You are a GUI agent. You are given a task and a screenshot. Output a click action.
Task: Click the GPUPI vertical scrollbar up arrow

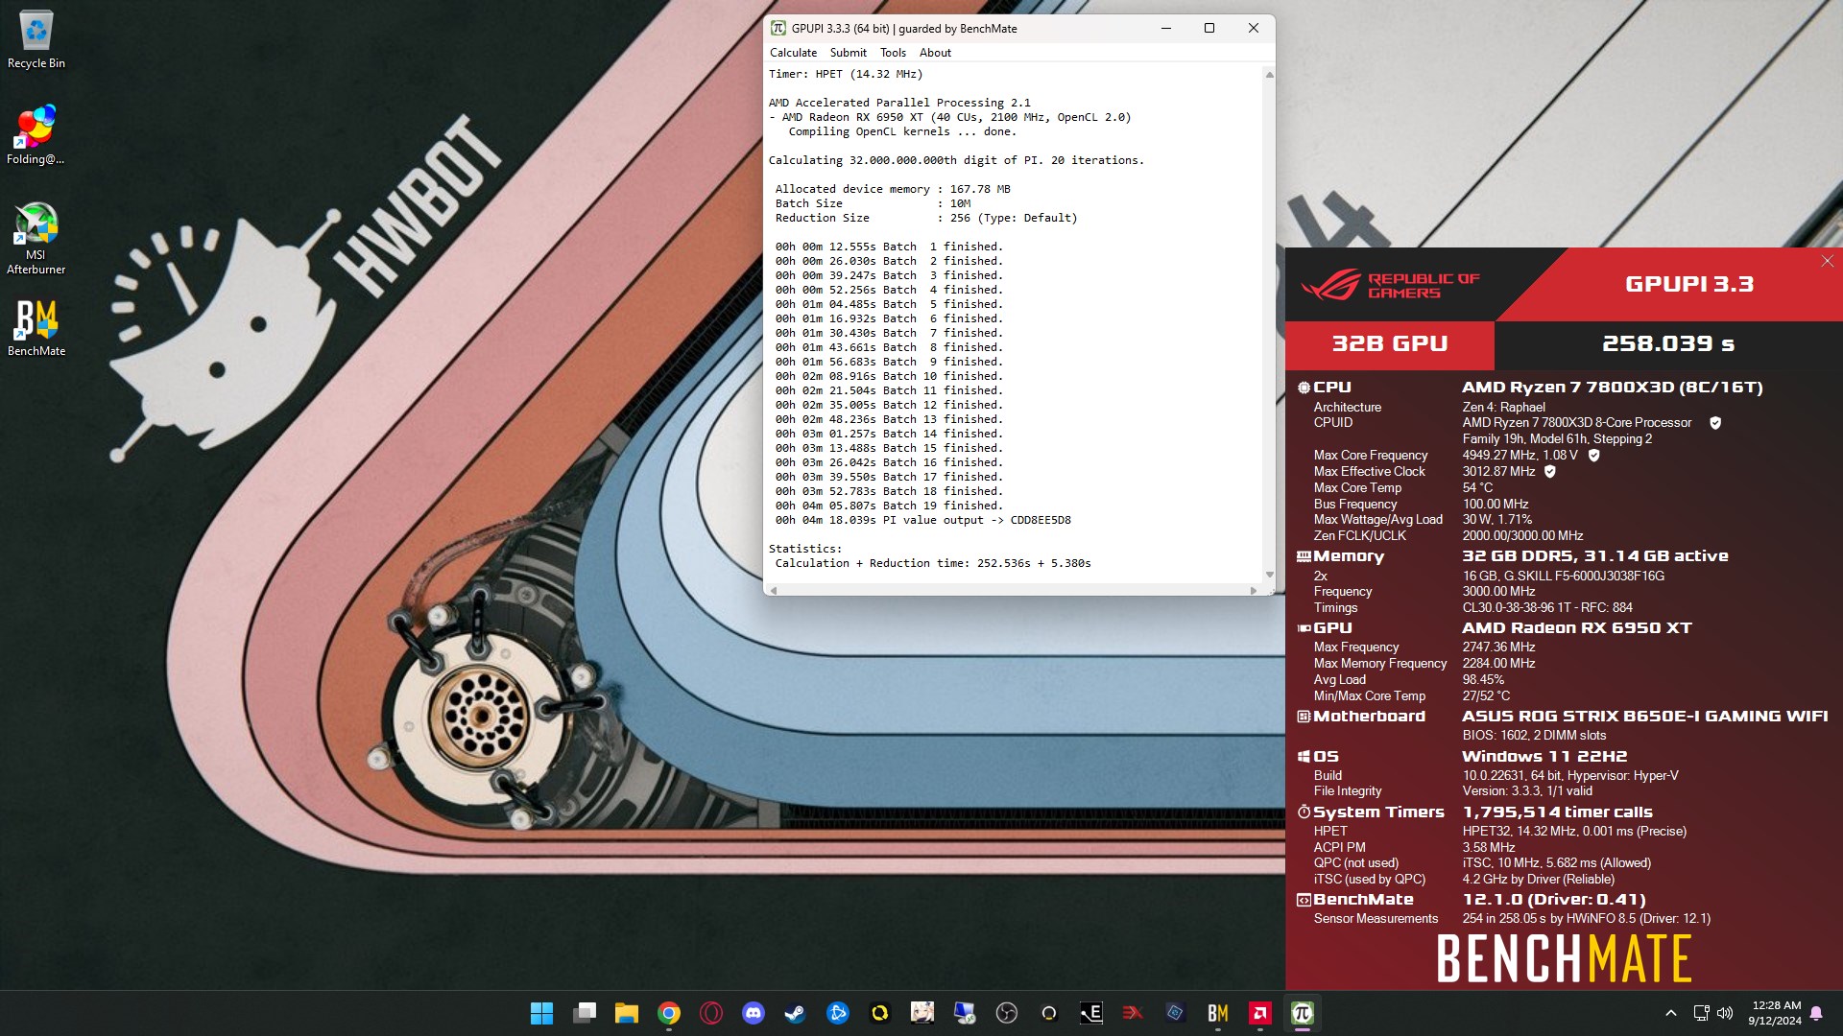1269,75
